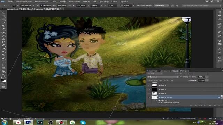Select the Hand tool

click(3, 71)
